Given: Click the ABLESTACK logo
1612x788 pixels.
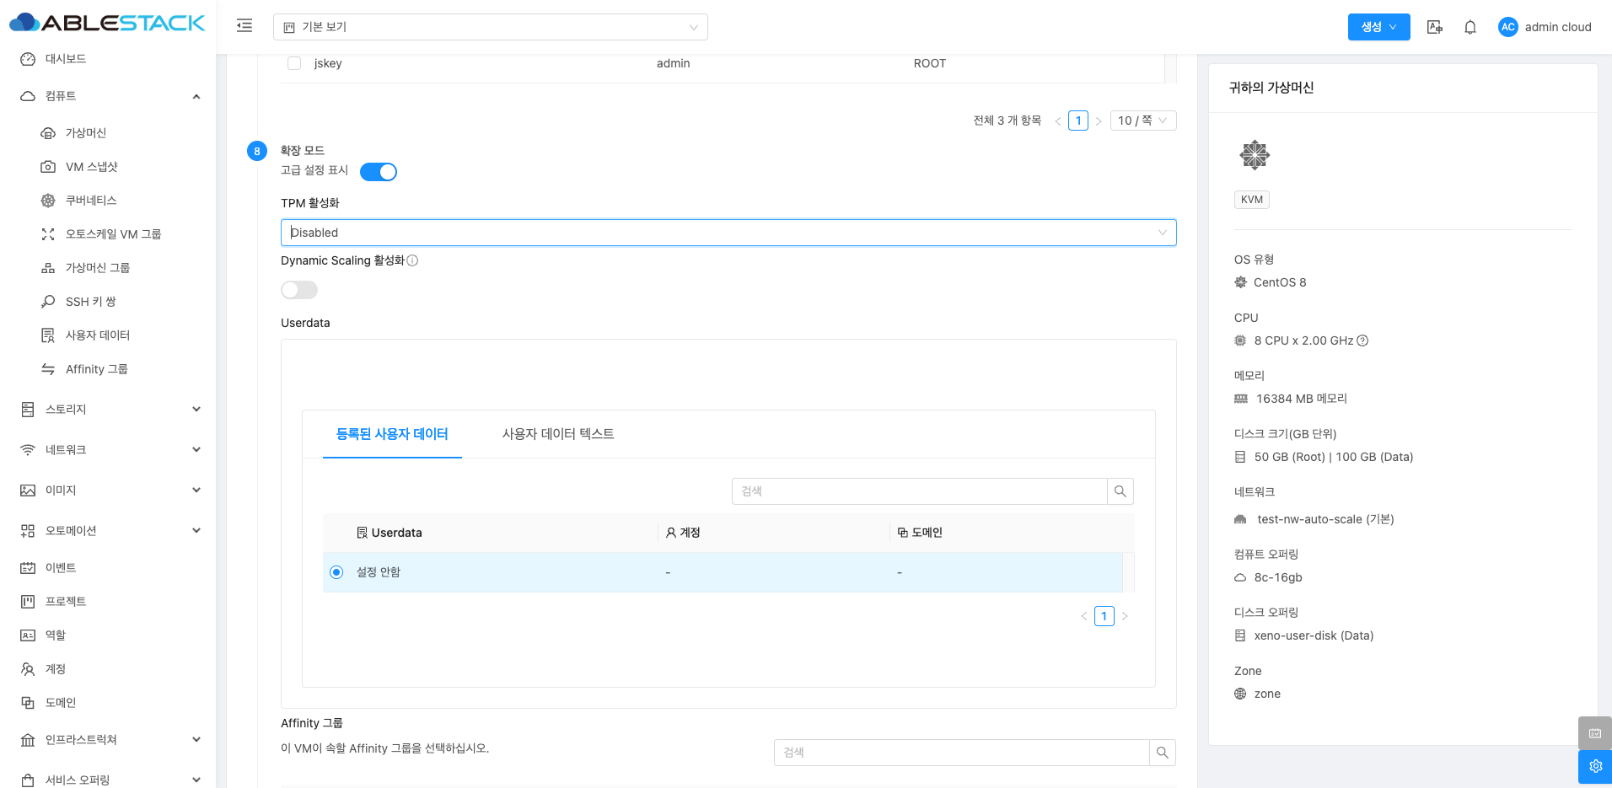Looking at the screenshot, I should tap(108, 24).
